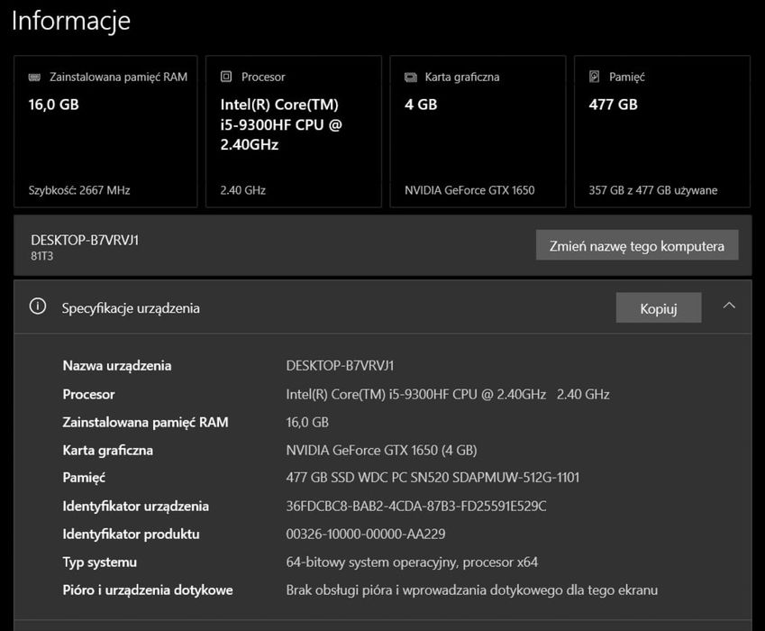Click Brak obsługi pióra value text

tap(472, 590)
